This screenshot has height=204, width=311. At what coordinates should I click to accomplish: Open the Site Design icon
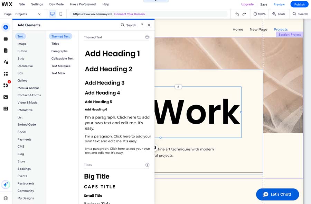click(6, 62)
